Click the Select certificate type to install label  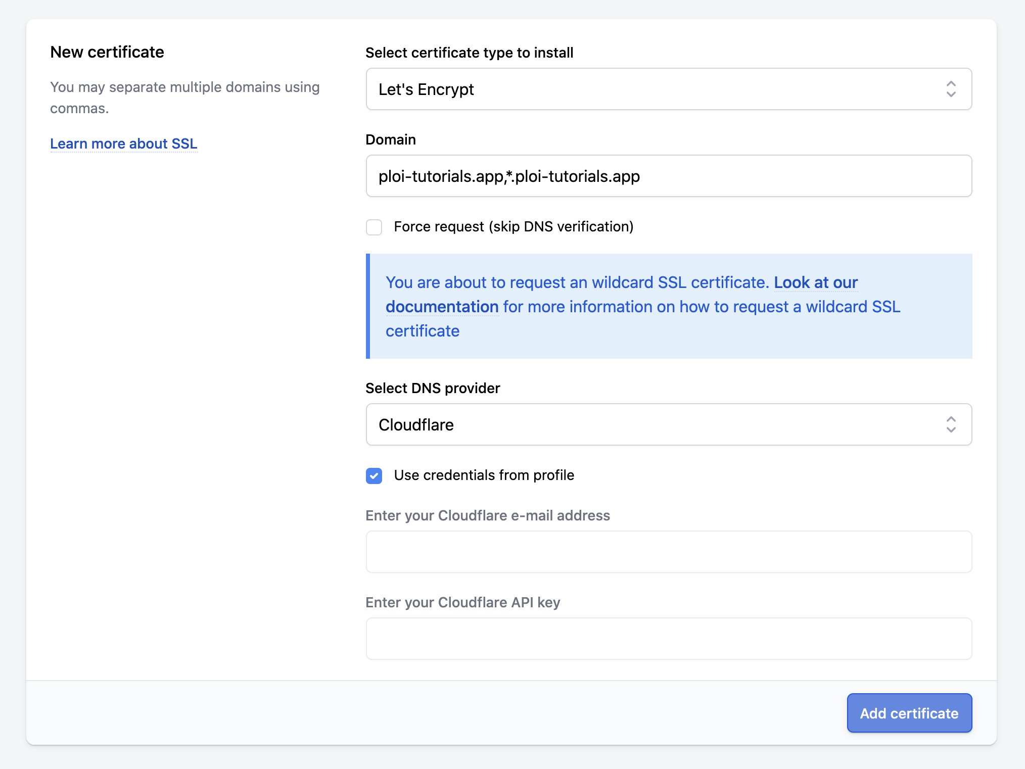pyautogui.click(x=469, y=53)
